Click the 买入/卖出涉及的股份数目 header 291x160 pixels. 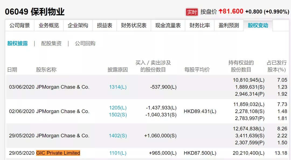coord(153,66)
